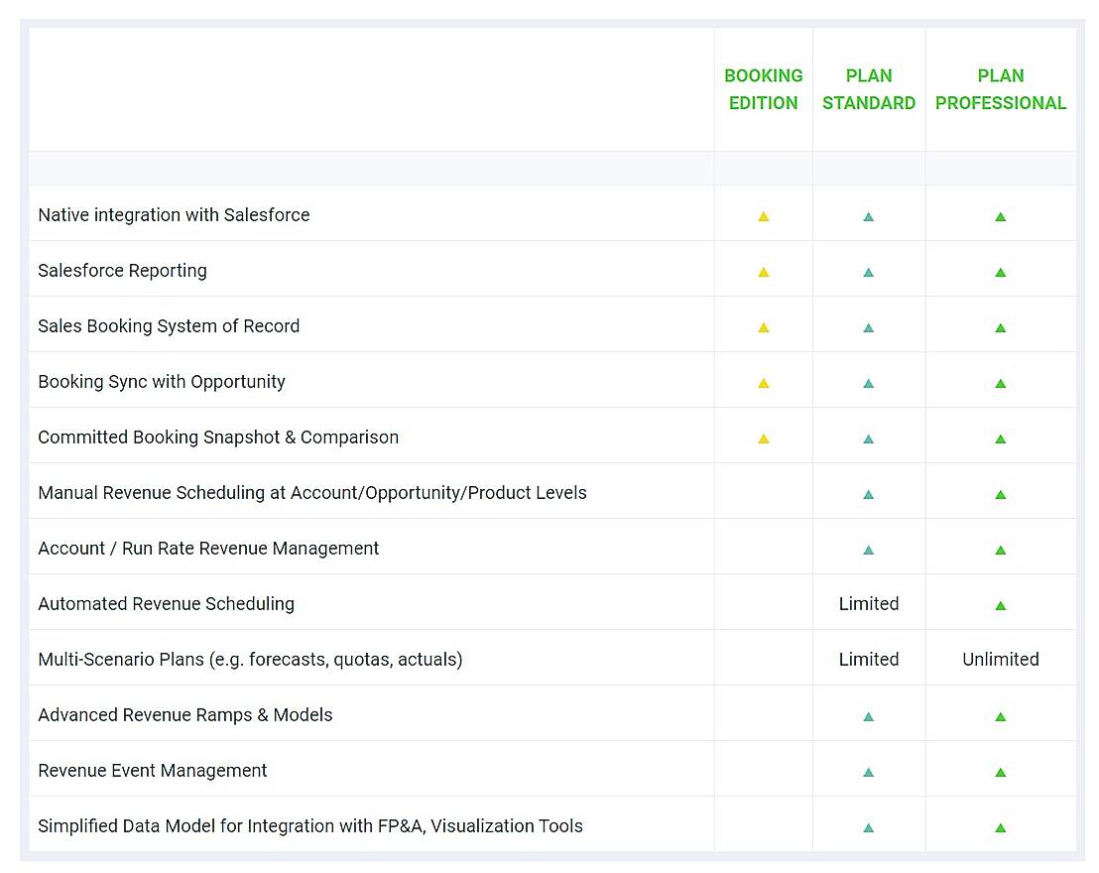Click Plan Professional triangle for Sales Booking System of Record
1099x873 pixels.
tap(1000, 327)
